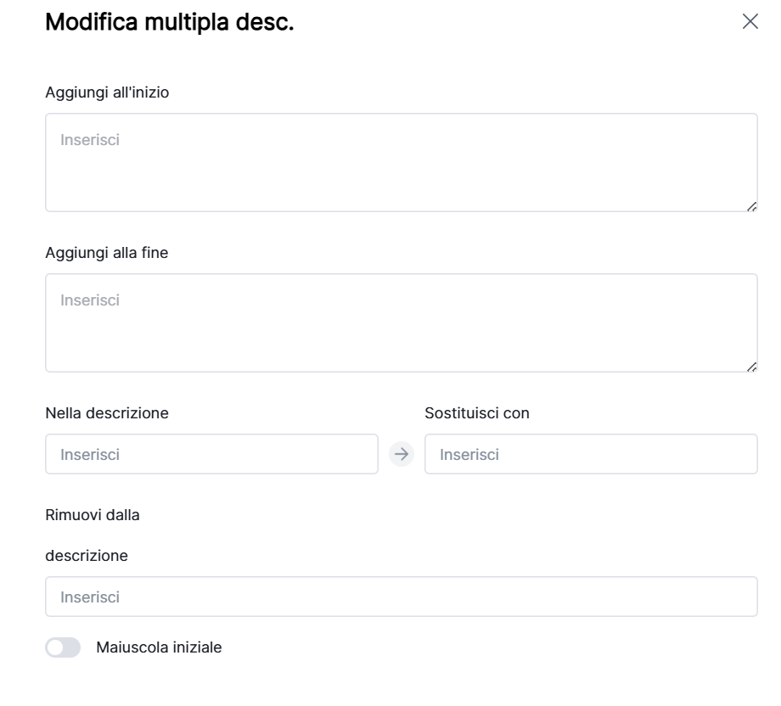Select the Sostituisci con input field
This screenshot has width=781, height=706.
(591, 454)
